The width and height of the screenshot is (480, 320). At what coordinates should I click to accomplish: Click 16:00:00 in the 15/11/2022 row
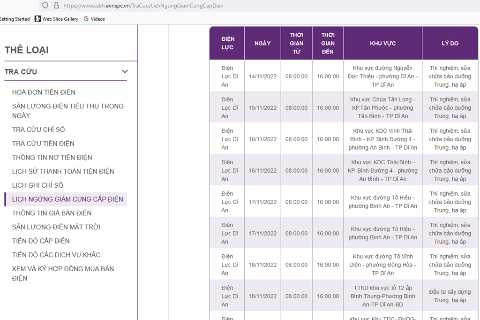click(328, 108)
